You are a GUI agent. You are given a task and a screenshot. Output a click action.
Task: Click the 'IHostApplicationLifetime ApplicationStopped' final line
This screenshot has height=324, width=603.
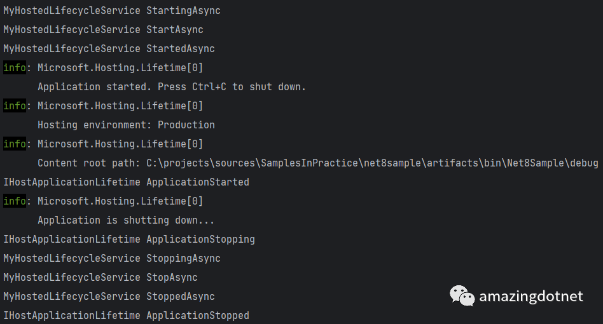pyautogui.click(x=126, y=316)
